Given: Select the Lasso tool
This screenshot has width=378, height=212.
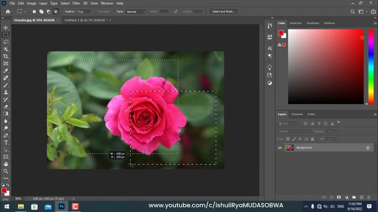Looking at the screenshot, I should tap(5, 42).
